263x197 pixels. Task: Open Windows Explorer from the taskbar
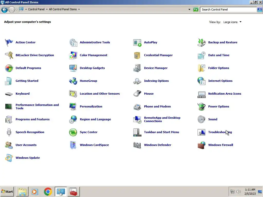point(22,191)
